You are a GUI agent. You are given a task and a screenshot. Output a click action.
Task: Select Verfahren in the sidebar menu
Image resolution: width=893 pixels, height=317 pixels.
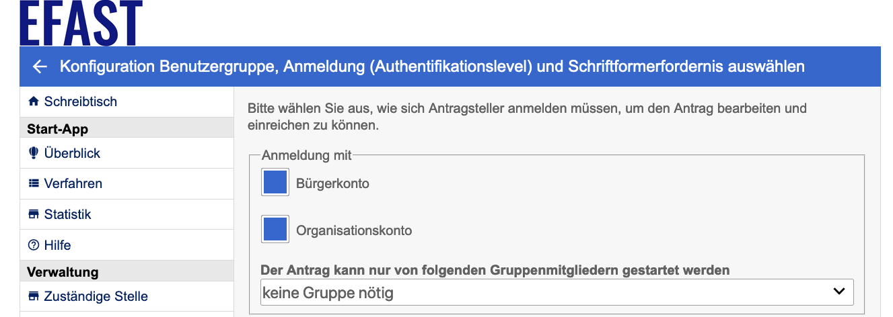tap(73, 183)
